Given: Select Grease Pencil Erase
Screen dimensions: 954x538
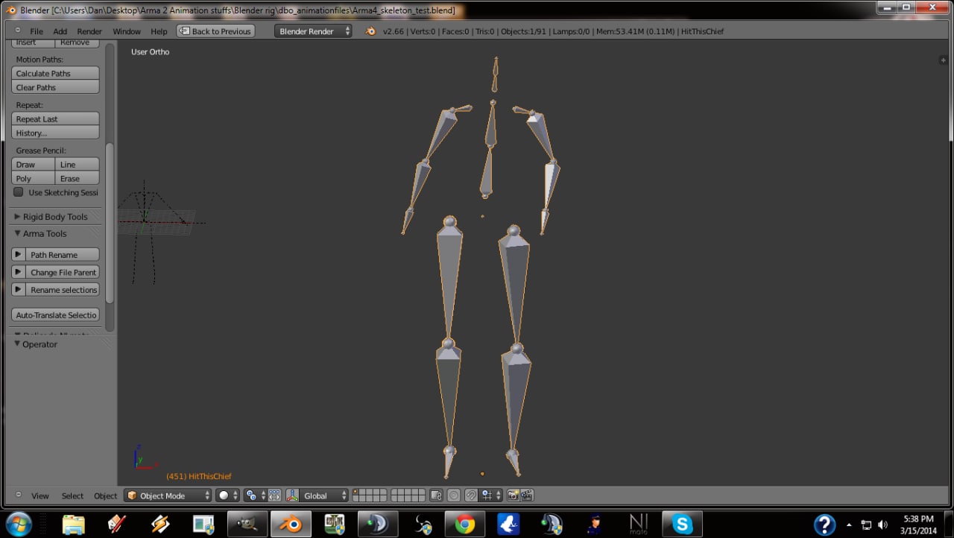Looking at the screenshot, I should [78, 178].
